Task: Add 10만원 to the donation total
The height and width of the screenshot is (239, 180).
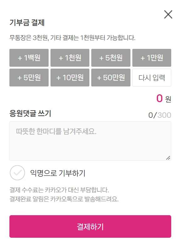Action: click(x=70, y=77)
